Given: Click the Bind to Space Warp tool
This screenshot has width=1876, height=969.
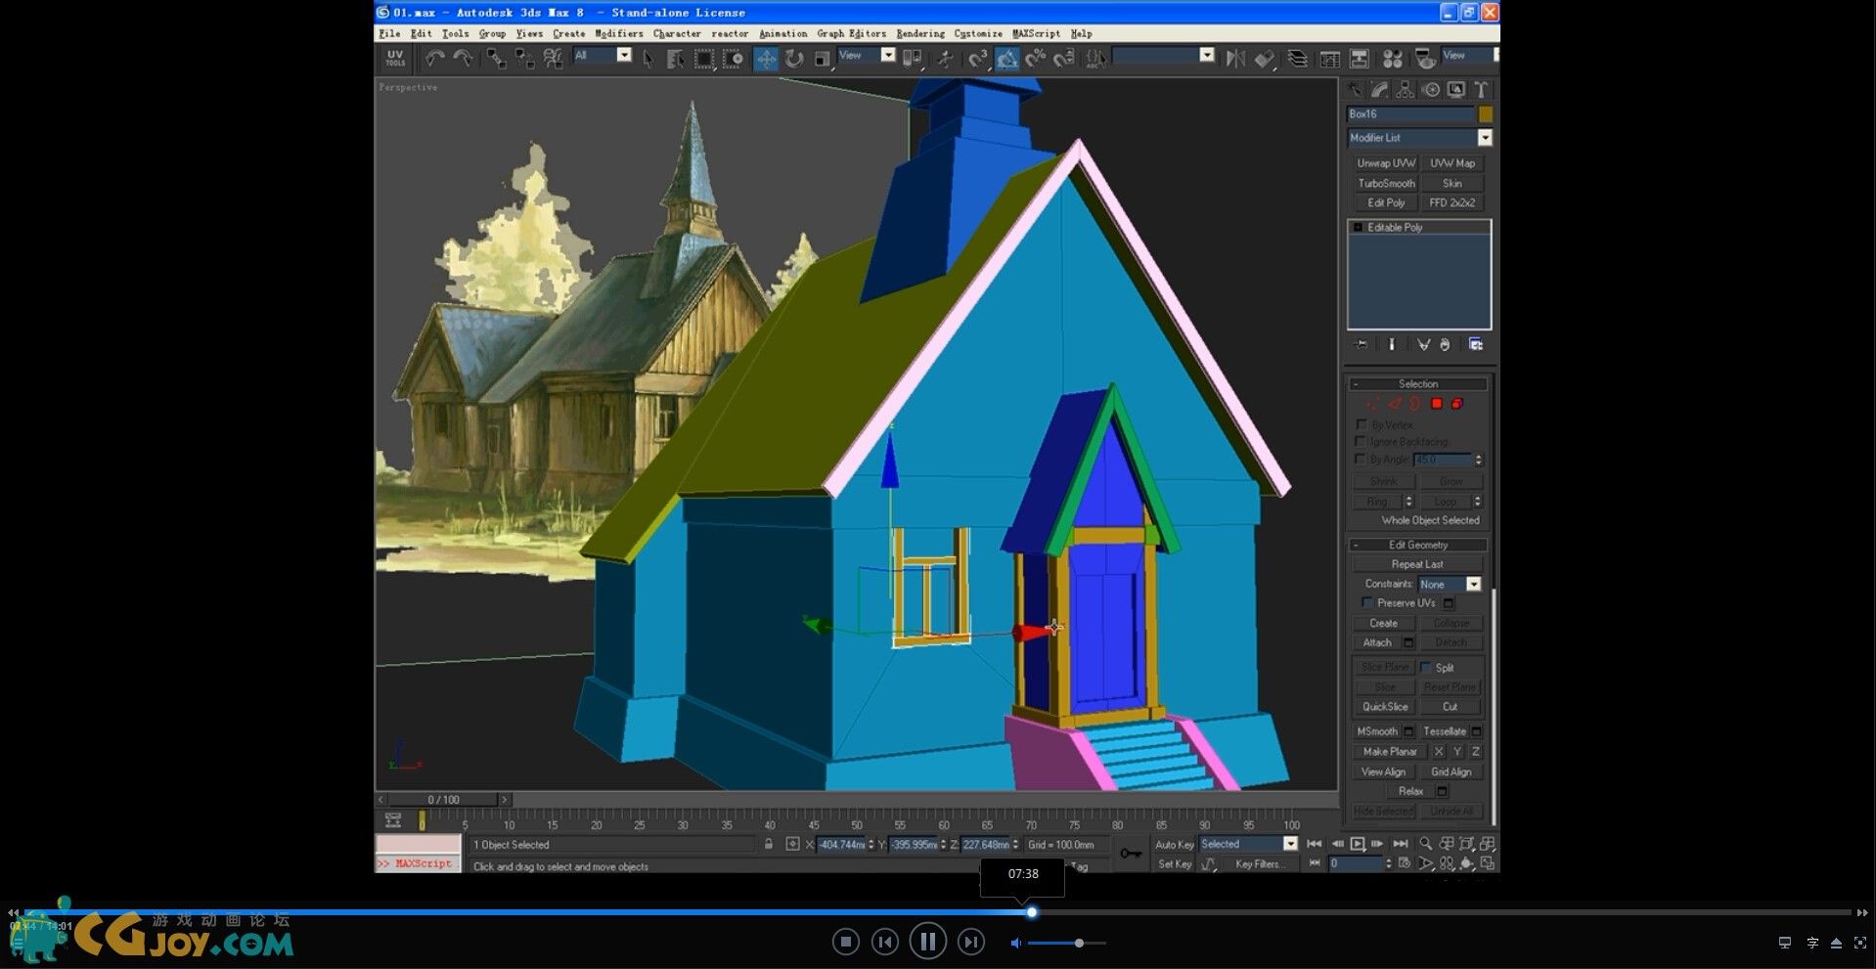Looking at the screenshot, I should click(554, 59).
